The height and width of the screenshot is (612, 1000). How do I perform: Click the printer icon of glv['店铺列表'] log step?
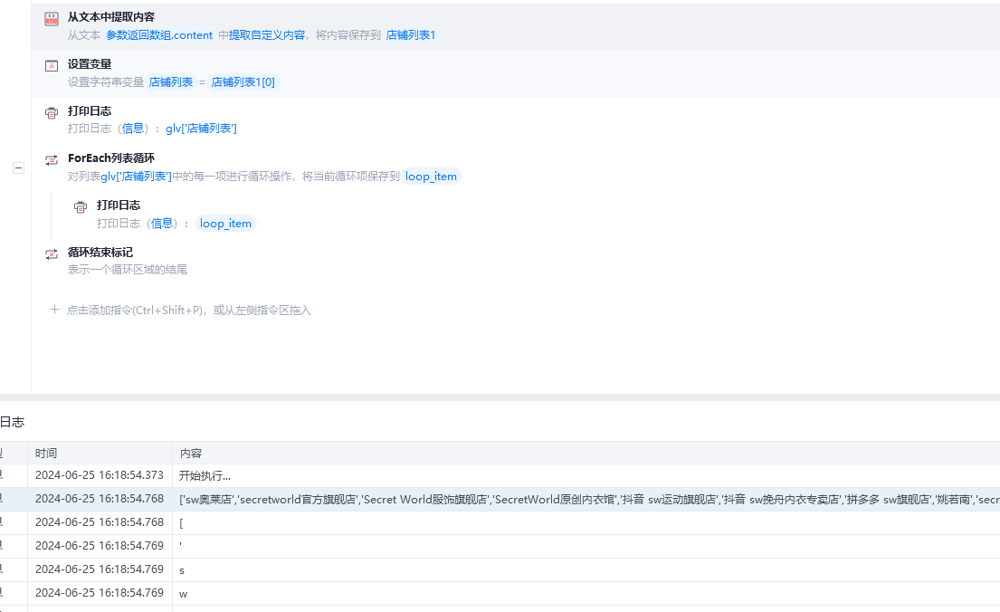pyautogui.click(x=52, y=113)
